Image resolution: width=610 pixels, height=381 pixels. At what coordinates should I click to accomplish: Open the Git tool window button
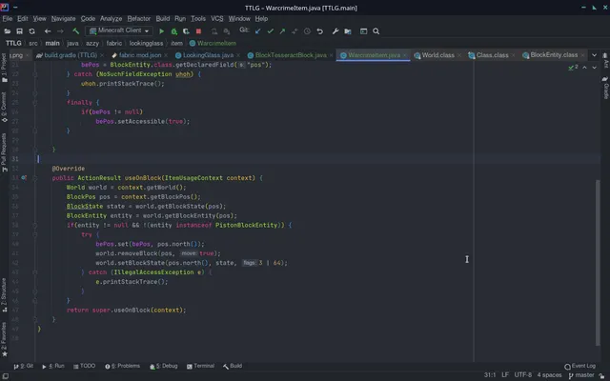23,366
